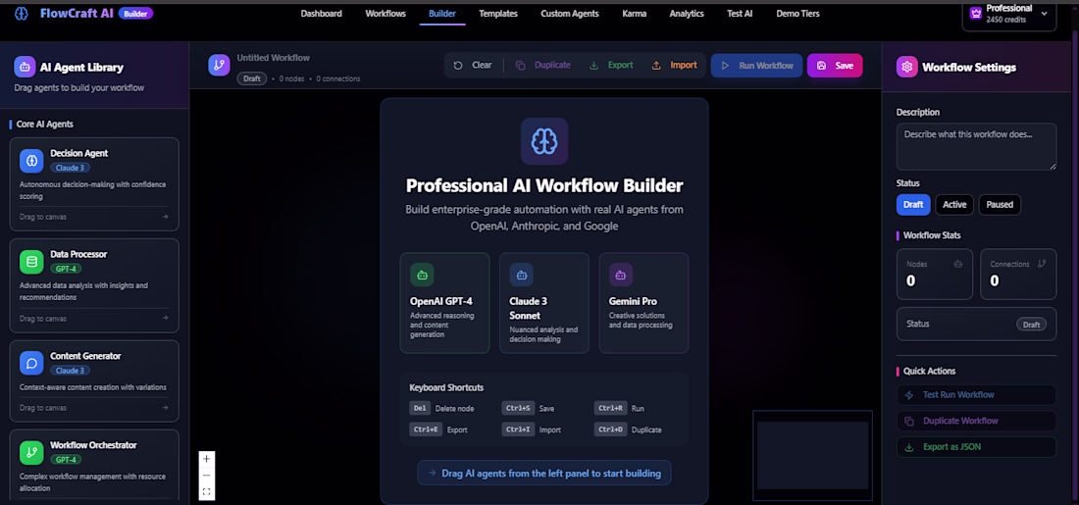Switch to the Builder tab
The height and width of the screenshot is (505, 1079).
tap(442, 14)
